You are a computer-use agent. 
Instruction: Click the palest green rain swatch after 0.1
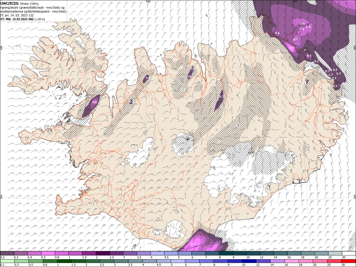[x=8, y=261]
